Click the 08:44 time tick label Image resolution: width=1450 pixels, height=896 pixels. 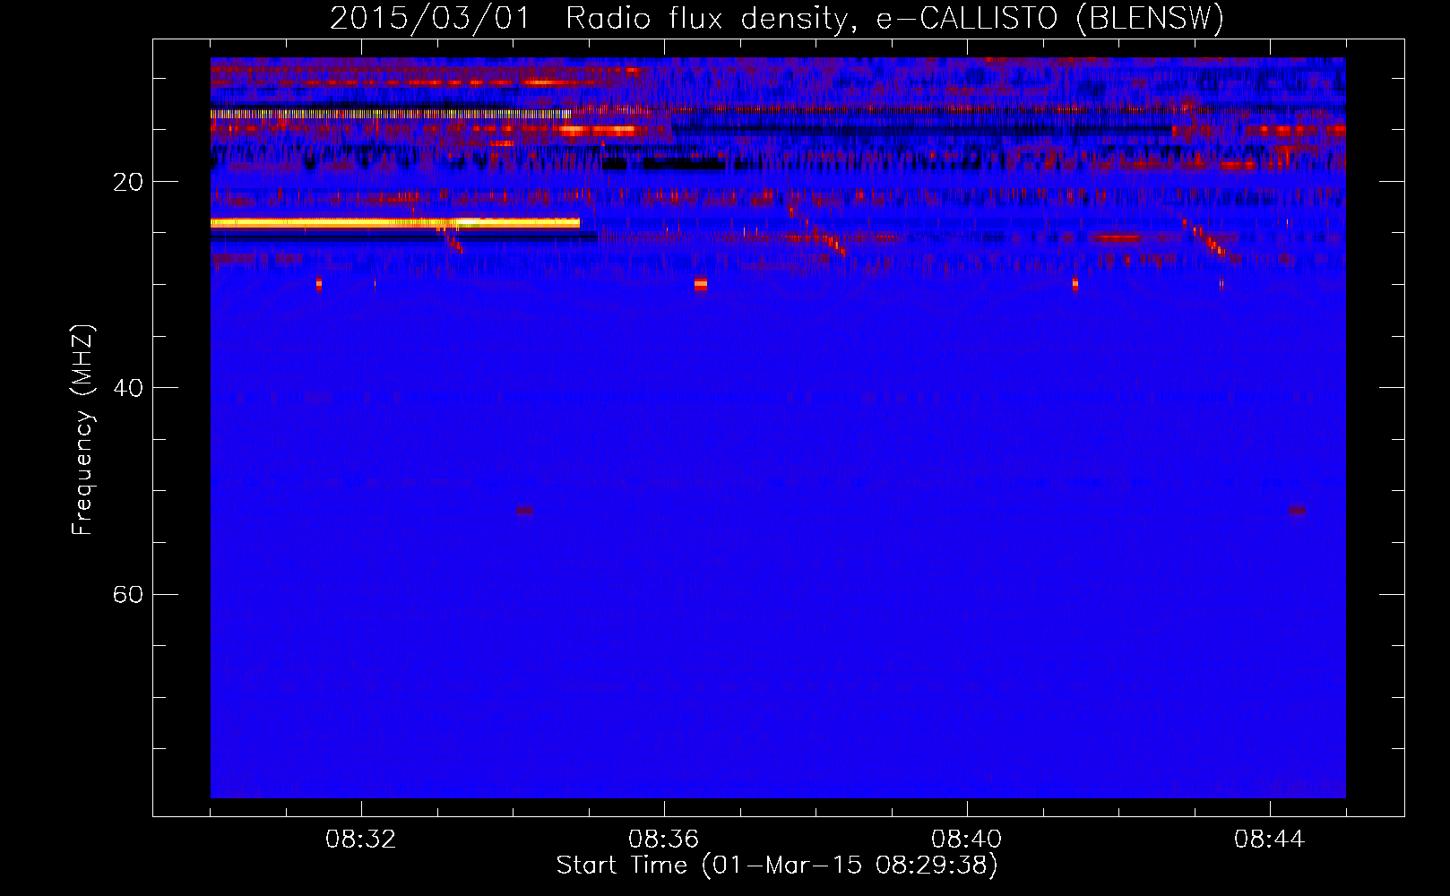pyautogui.click(x=1270, y=840)
